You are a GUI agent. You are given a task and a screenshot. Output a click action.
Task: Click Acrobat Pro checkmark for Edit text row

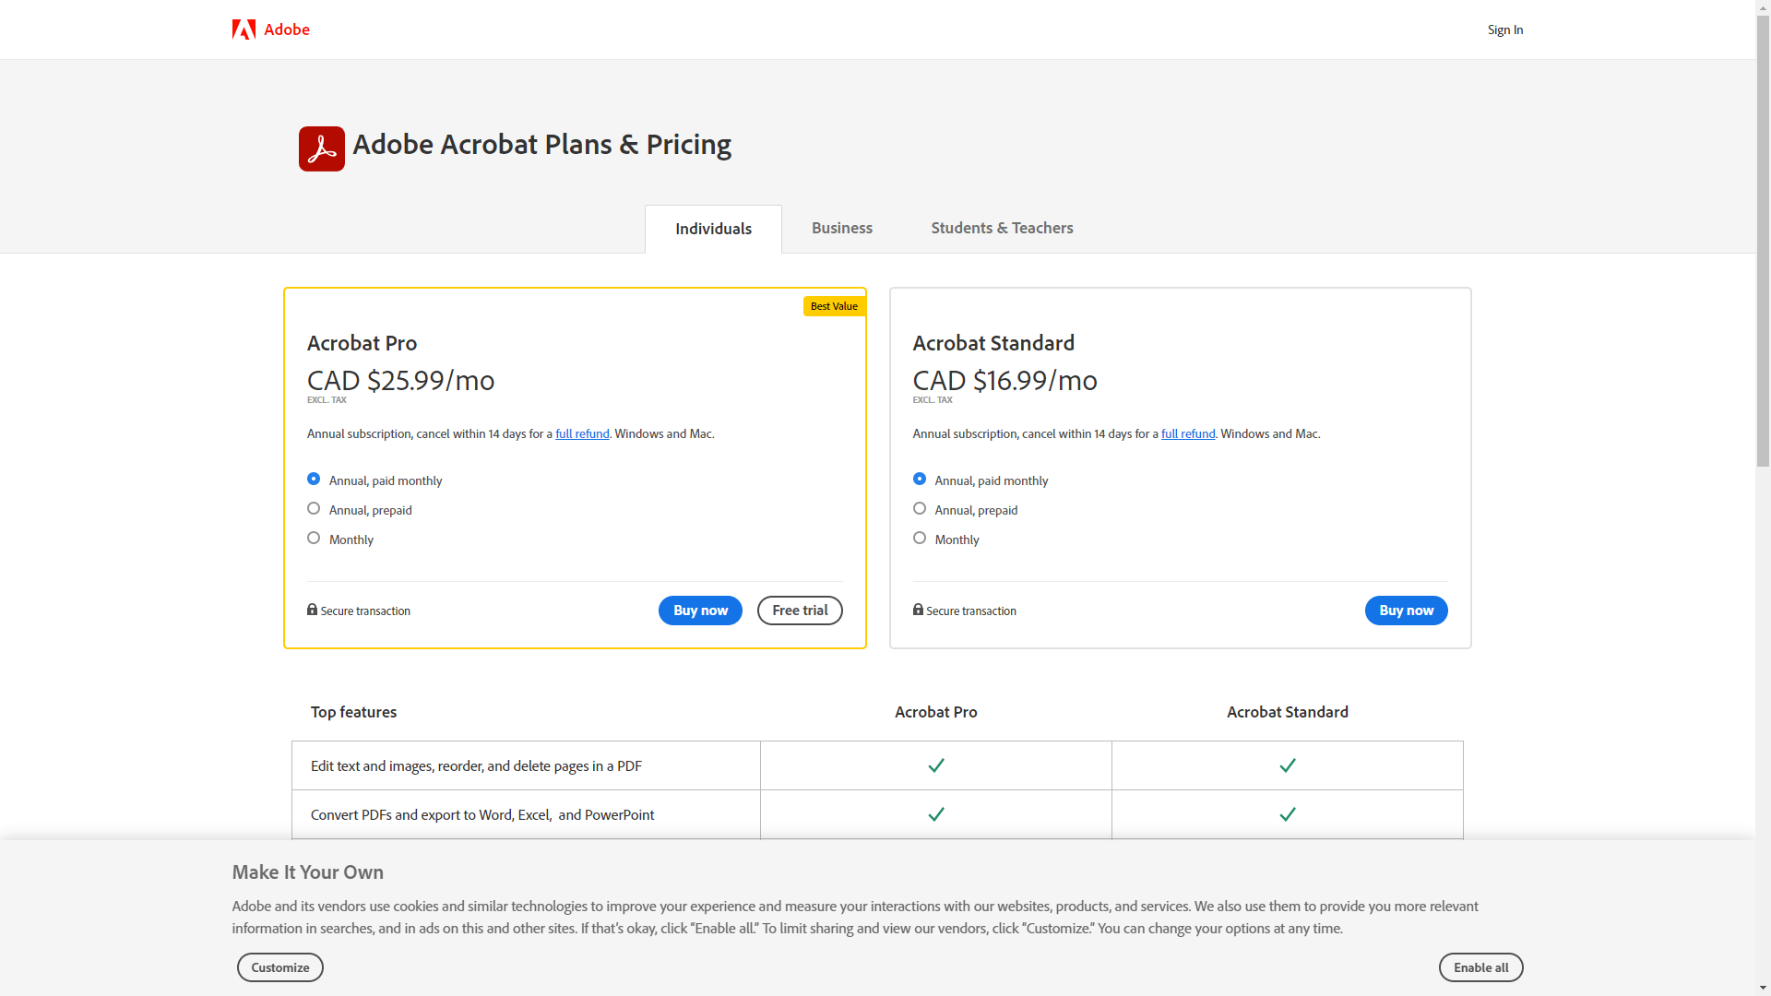(x=936, y=765)
